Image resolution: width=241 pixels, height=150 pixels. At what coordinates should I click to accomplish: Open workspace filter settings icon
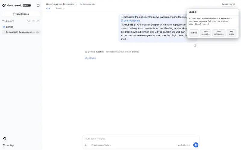click(x=33, y=21)
